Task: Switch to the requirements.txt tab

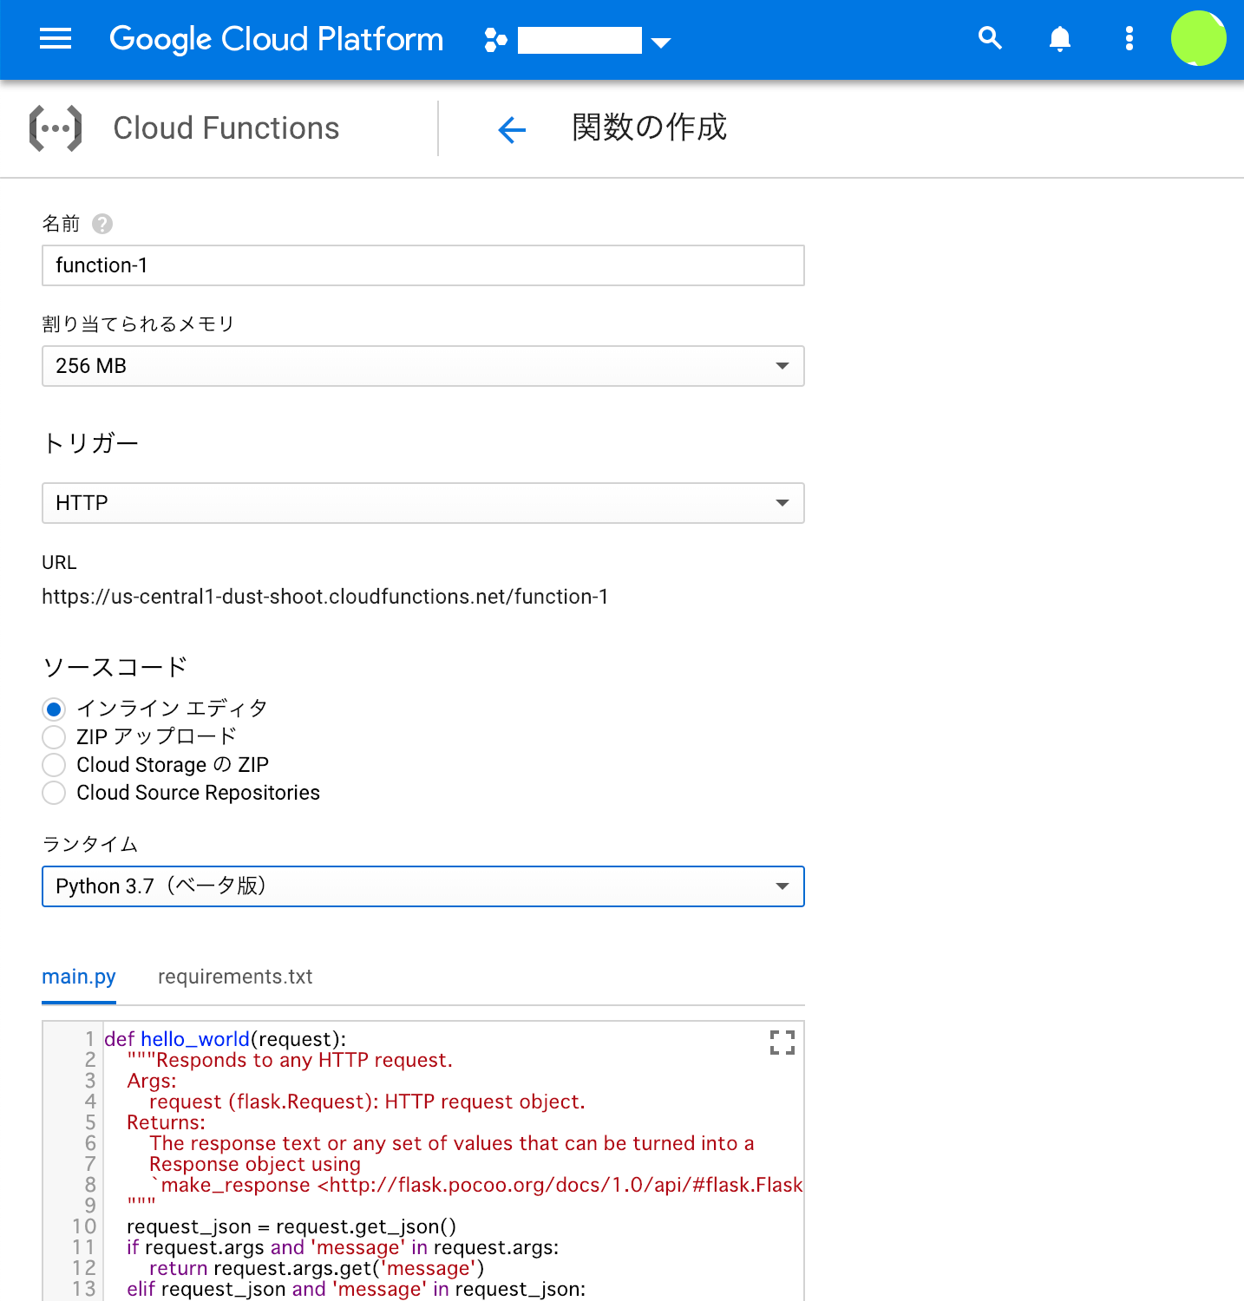Action: coord(235,977)
